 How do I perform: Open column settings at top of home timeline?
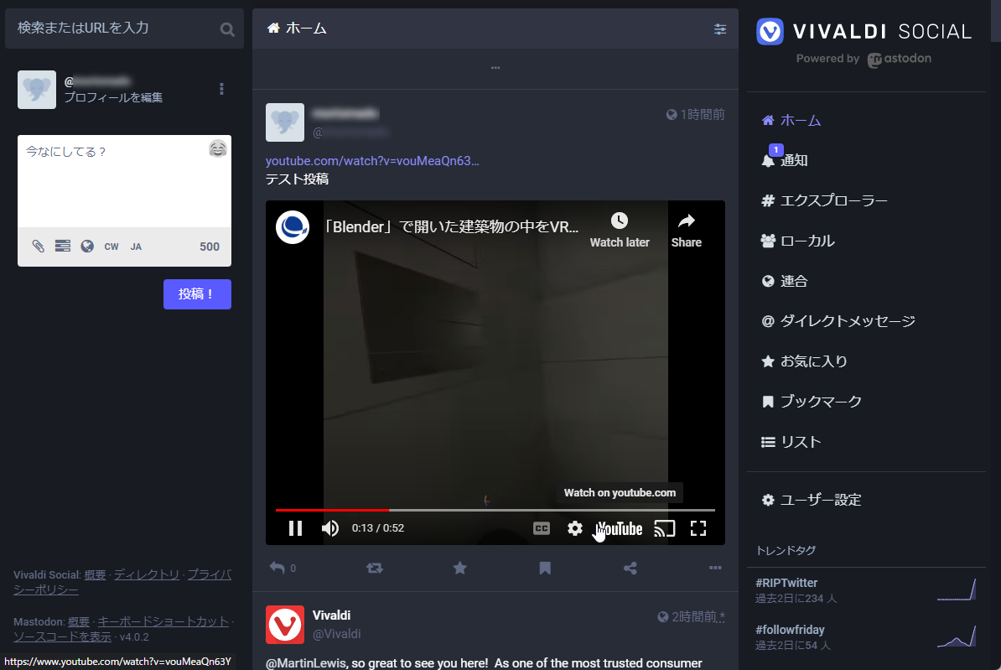click(719, 29)
